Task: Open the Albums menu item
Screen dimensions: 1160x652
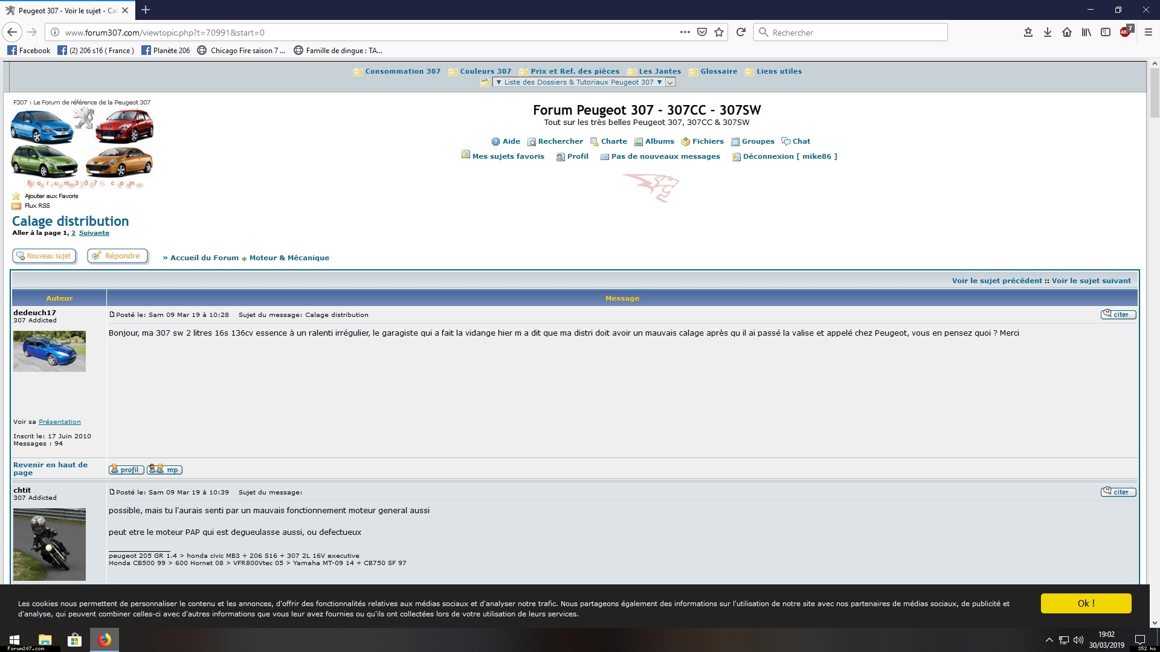Action: coord(659,141)
